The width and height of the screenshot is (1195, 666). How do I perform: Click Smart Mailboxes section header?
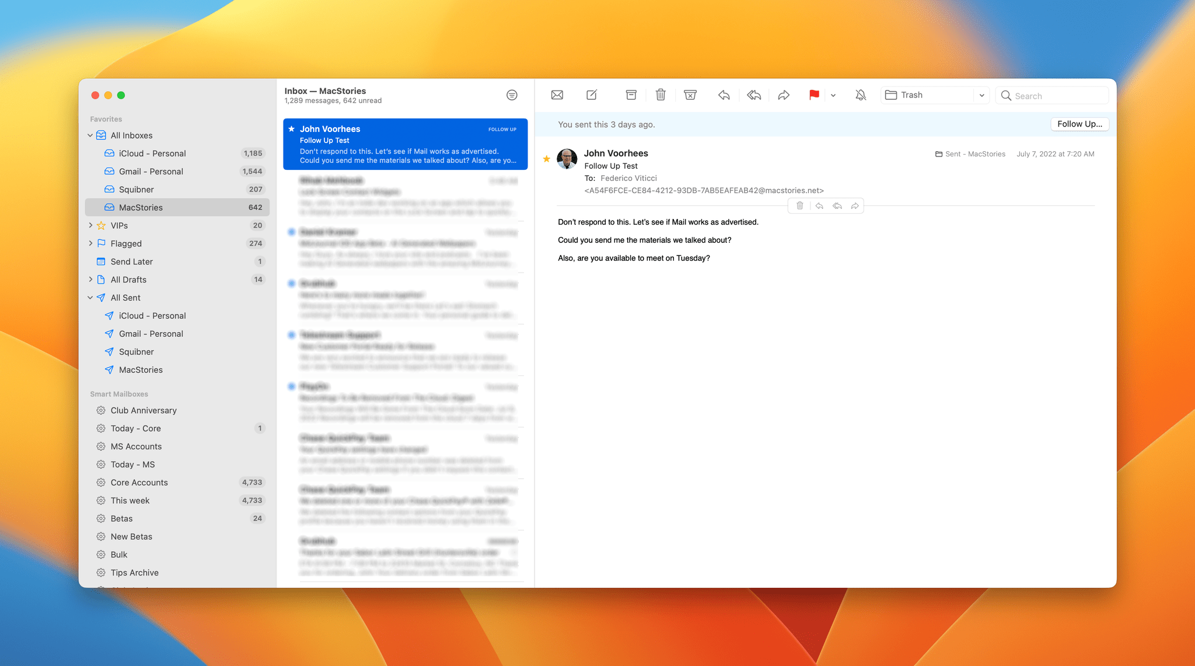pos(119,394)
